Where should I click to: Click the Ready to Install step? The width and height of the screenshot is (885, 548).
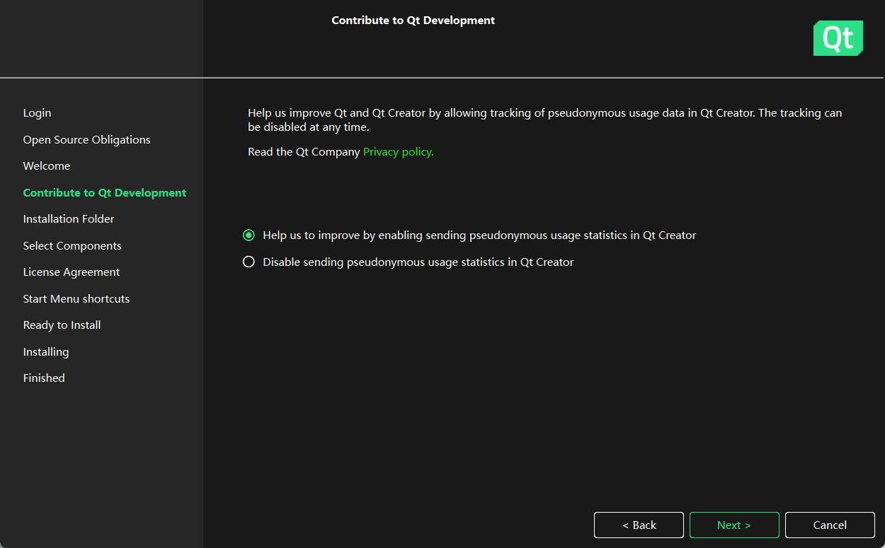(x=62, y=325)
